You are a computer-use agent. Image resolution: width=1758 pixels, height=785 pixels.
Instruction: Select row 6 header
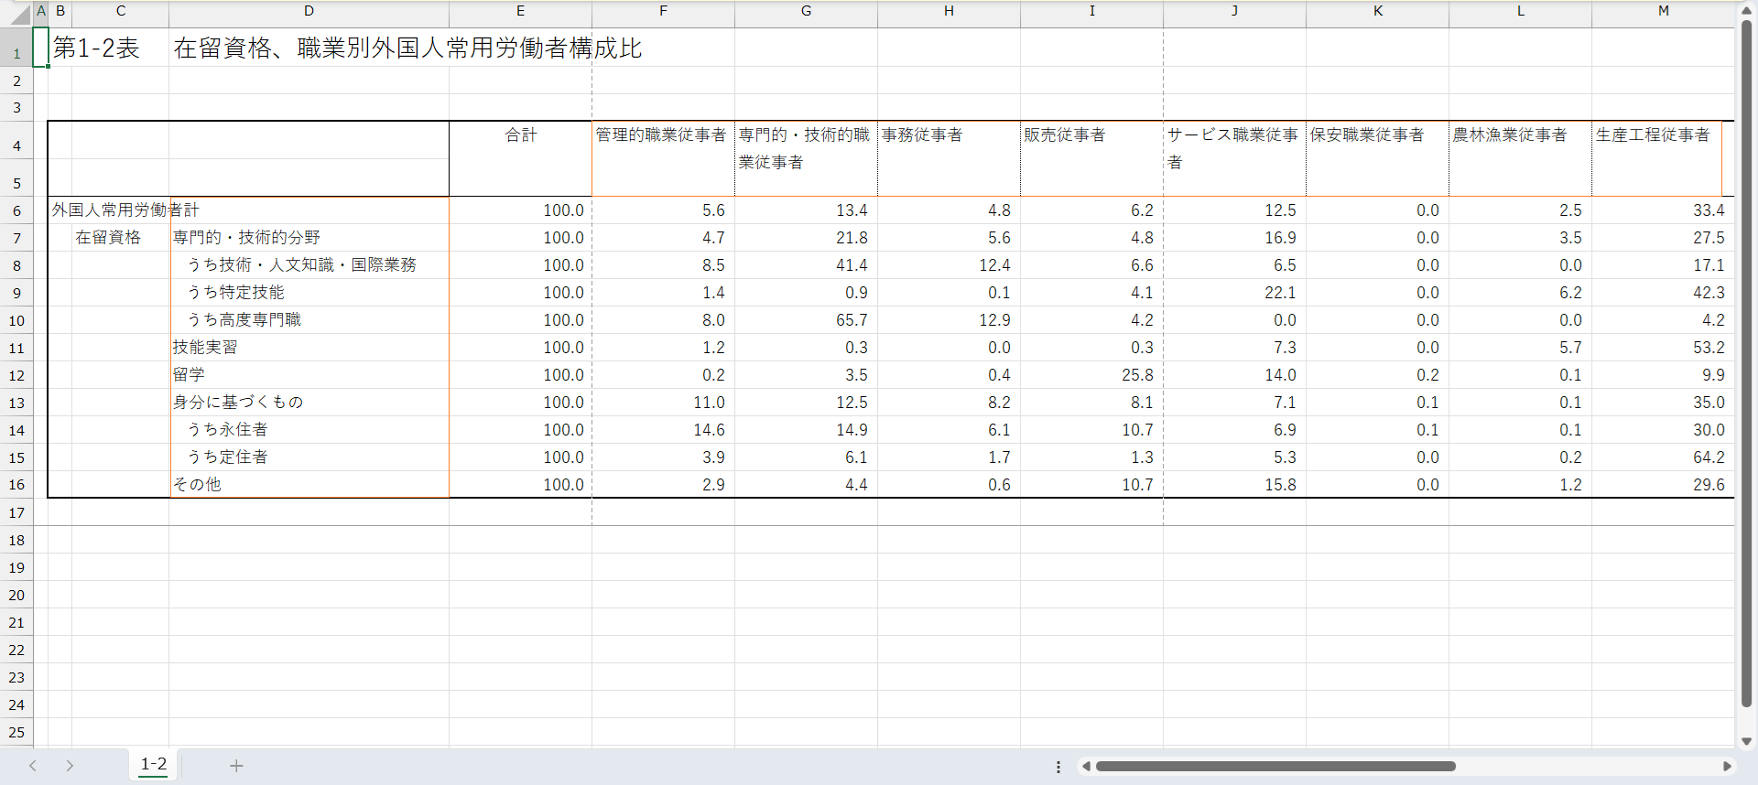(16, 210)
